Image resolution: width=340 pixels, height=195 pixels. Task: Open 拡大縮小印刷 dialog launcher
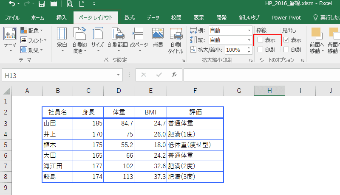251,61
